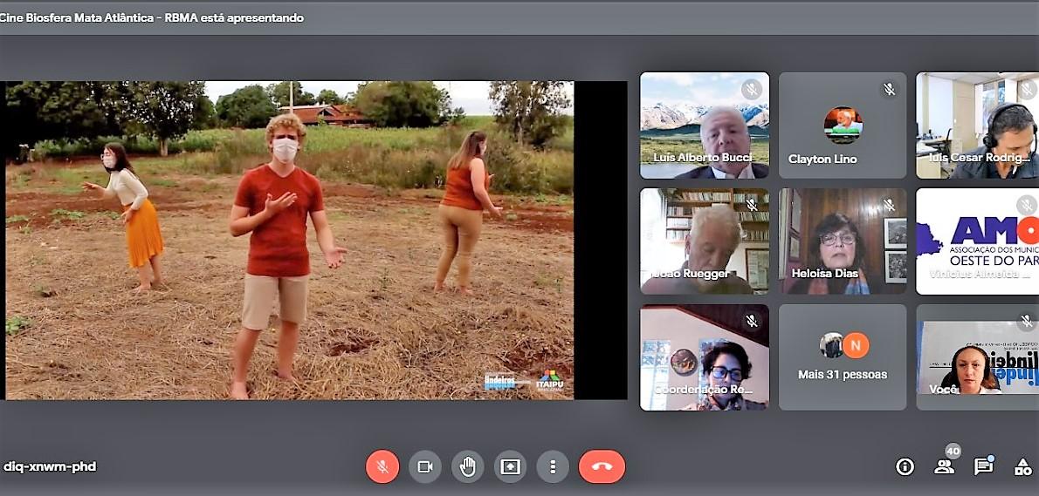
Task: Open the chat panel
Action: [x=983, y=465]
